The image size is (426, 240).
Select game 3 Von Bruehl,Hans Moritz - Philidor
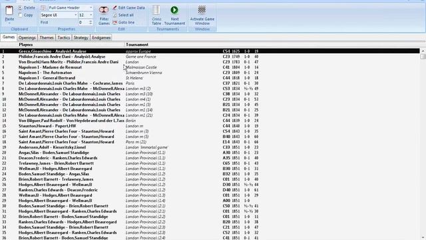pyautogui.click(x=210, y=62)
